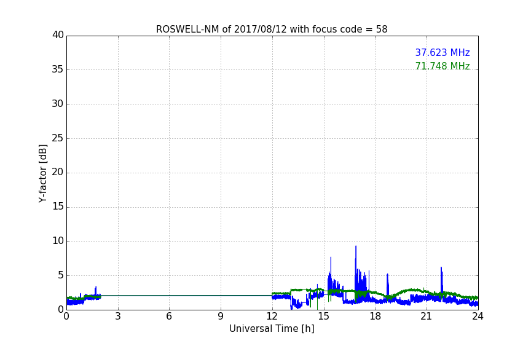Click the x-axis tick label 18
Screen dimensions: 531x354
375,317
